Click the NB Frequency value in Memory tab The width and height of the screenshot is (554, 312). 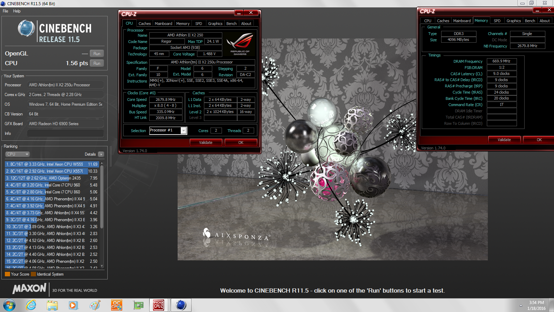click(x=527, y=46)
